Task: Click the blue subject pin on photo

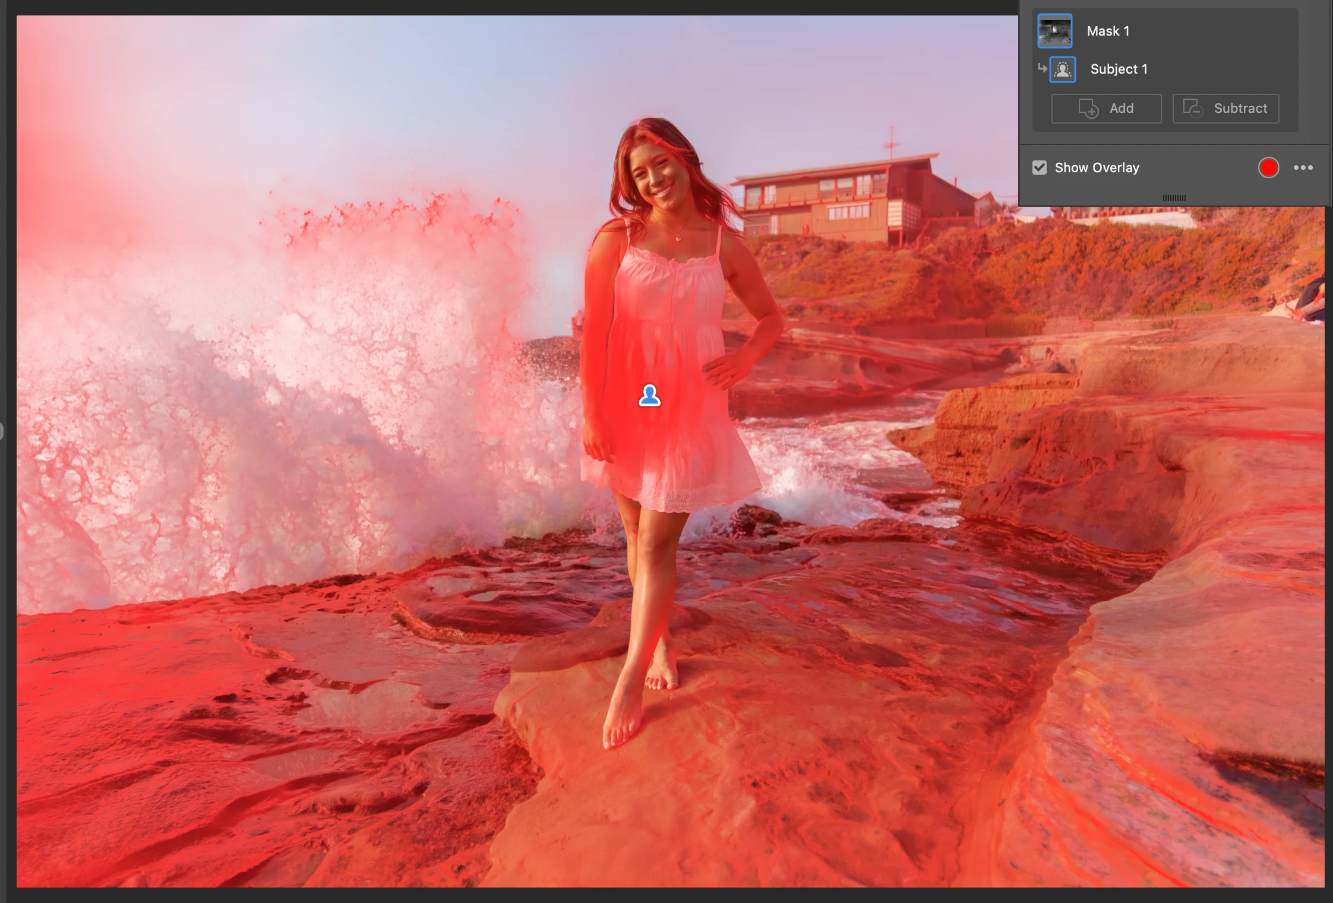Action: pyautogui.click(x=649, y=396)
